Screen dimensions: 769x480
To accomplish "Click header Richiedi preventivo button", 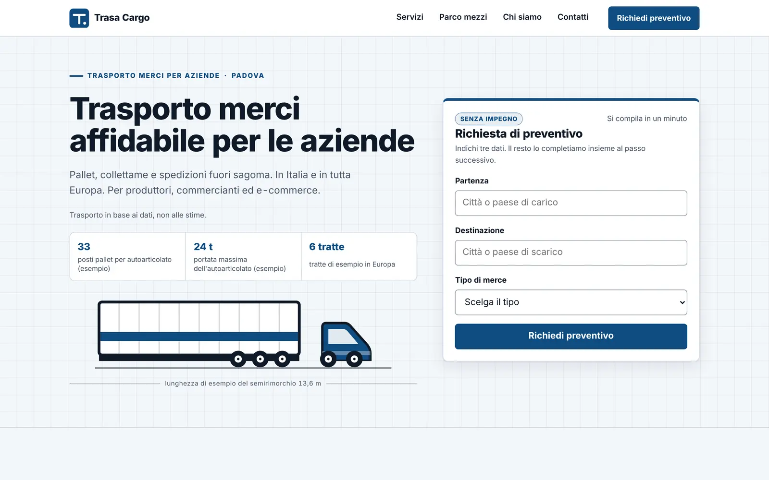I will point(654,18).
